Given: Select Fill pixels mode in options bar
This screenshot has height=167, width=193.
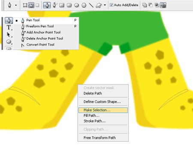Looking at the screenshot, I should pyautogui.click(x=37, y=5).
